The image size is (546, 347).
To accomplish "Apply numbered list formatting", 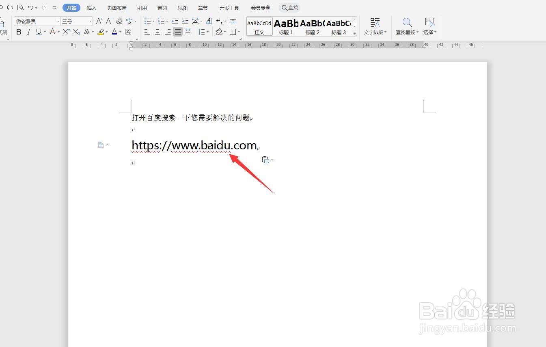I will (161, 21).
